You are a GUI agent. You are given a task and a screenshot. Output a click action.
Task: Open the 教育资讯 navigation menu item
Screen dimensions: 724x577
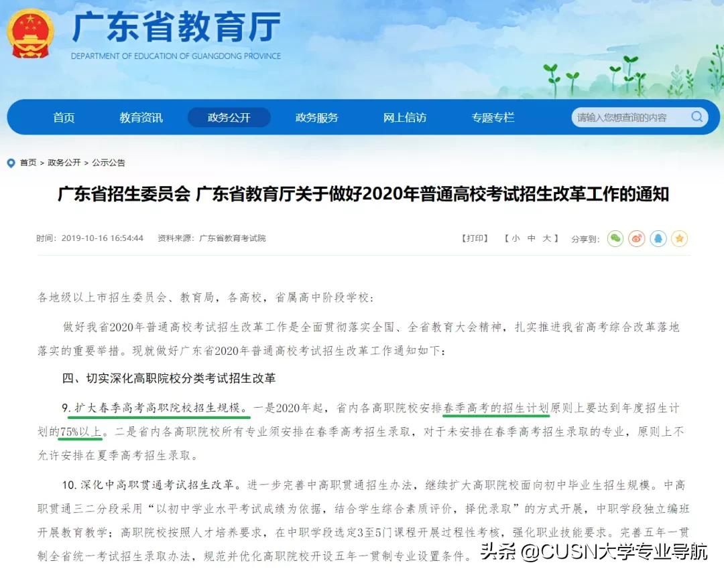139,117
